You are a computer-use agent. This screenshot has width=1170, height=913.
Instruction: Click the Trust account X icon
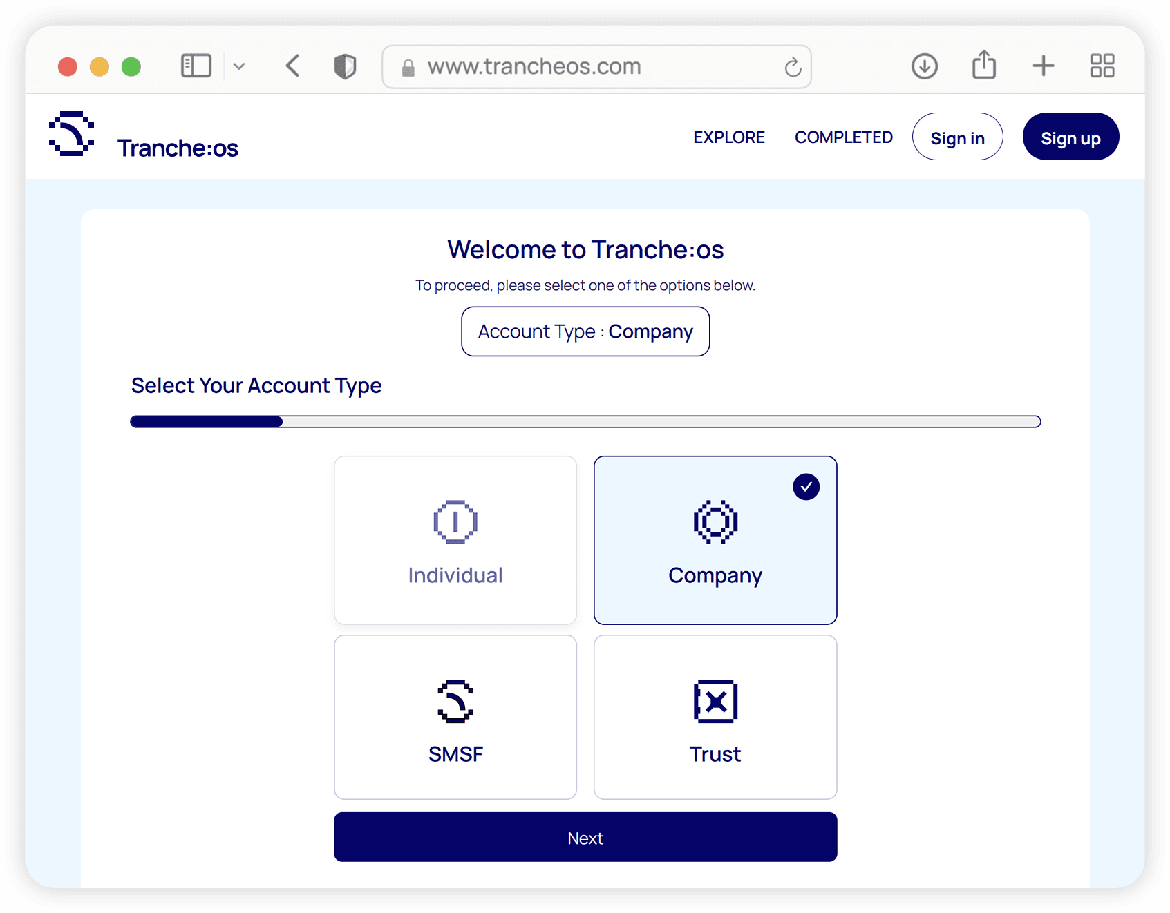coord(715,701)
